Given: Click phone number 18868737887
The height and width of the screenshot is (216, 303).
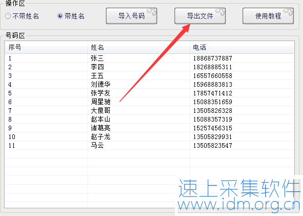Looking at the screenshot, I should click(x=212, y=58).
